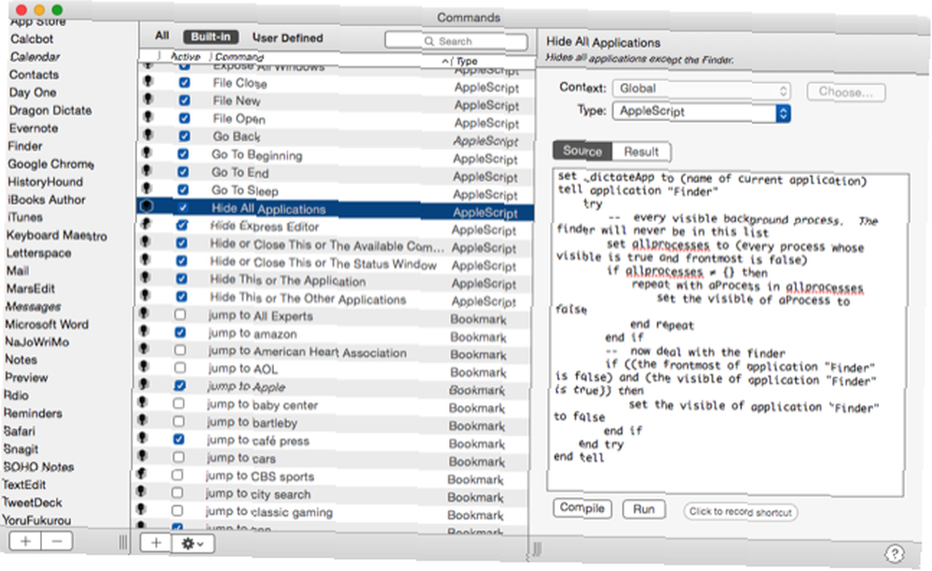The width and height of the screenshot is (932, 571).
Task: Switch to User Defined commands tab
Action: pyautogui.click(x=288, y=38)
